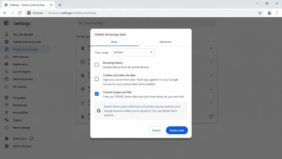This screenshot has height=159, width=282.
Task: Click the Delete data button
Action: 177,130
